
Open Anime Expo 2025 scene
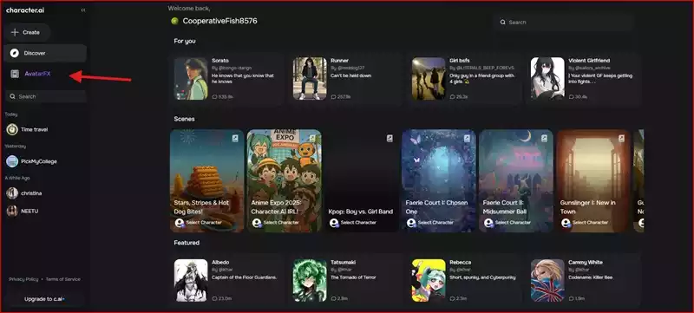pos(285,181)
